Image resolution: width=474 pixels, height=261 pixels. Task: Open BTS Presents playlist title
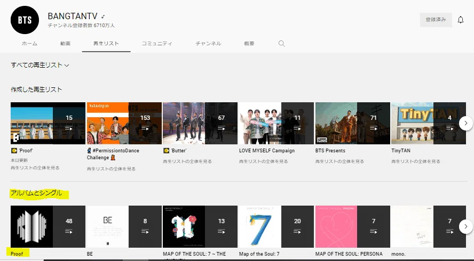coord(330,151)
